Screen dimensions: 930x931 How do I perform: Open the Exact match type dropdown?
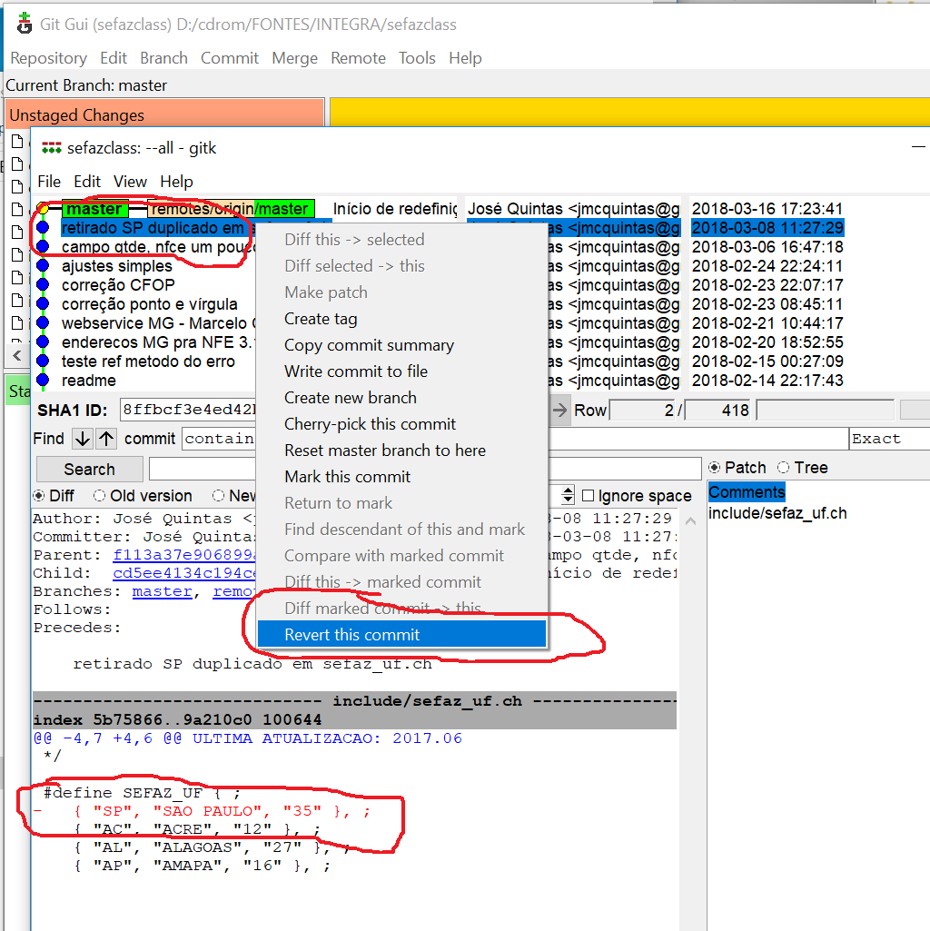[x=887, y=439]
